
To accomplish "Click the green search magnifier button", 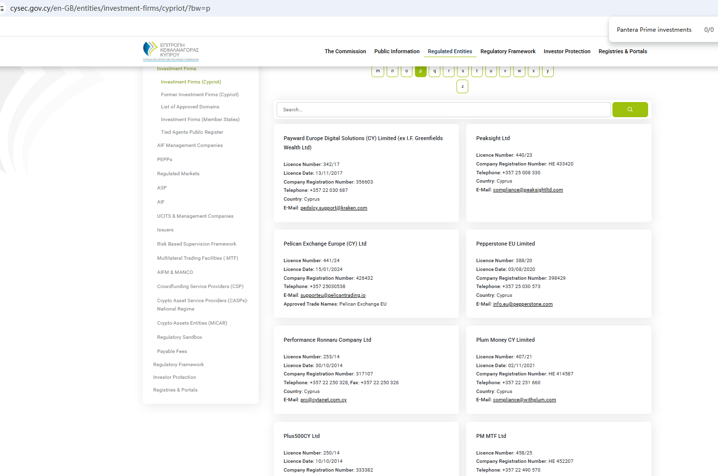I will [x=630, y=110].
